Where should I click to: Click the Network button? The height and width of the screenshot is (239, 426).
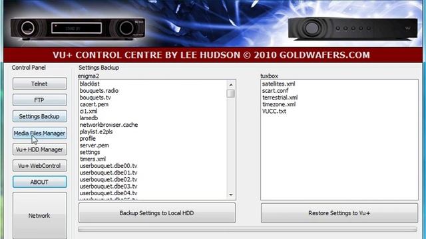40,215
